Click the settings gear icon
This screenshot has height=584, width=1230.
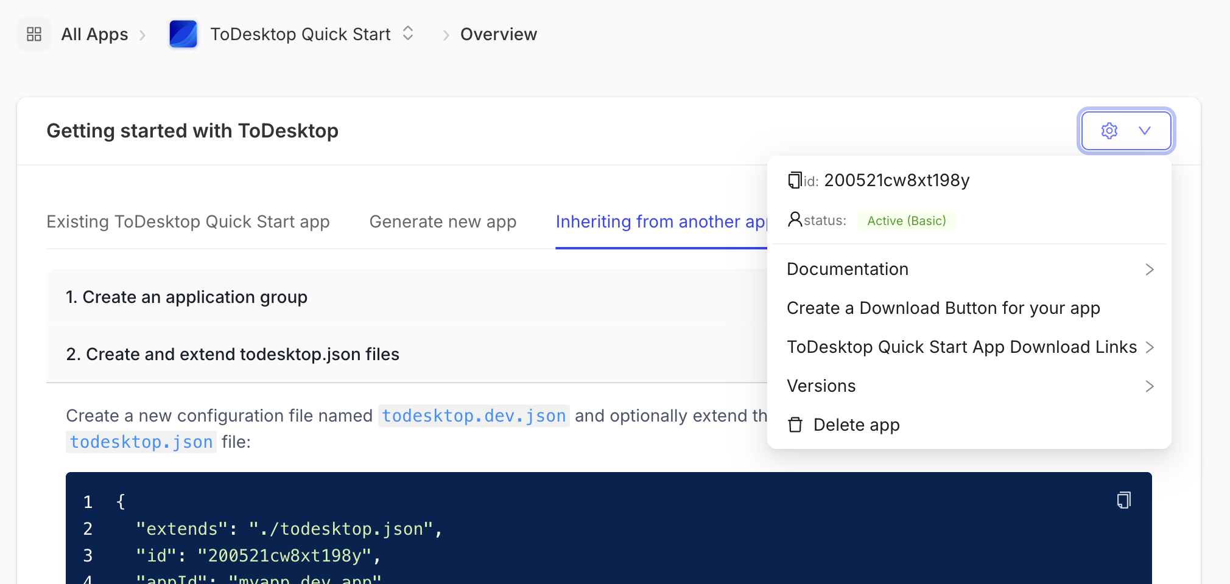[x=1109, y=131]
